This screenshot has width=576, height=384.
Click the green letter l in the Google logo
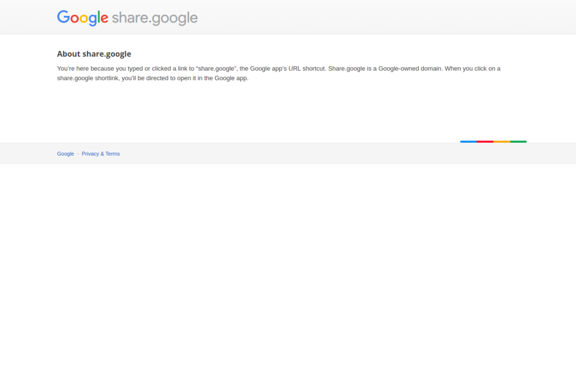(98, 18)
